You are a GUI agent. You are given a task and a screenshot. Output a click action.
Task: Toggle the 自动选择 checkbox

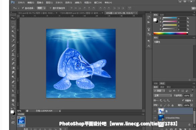[23, 8]
